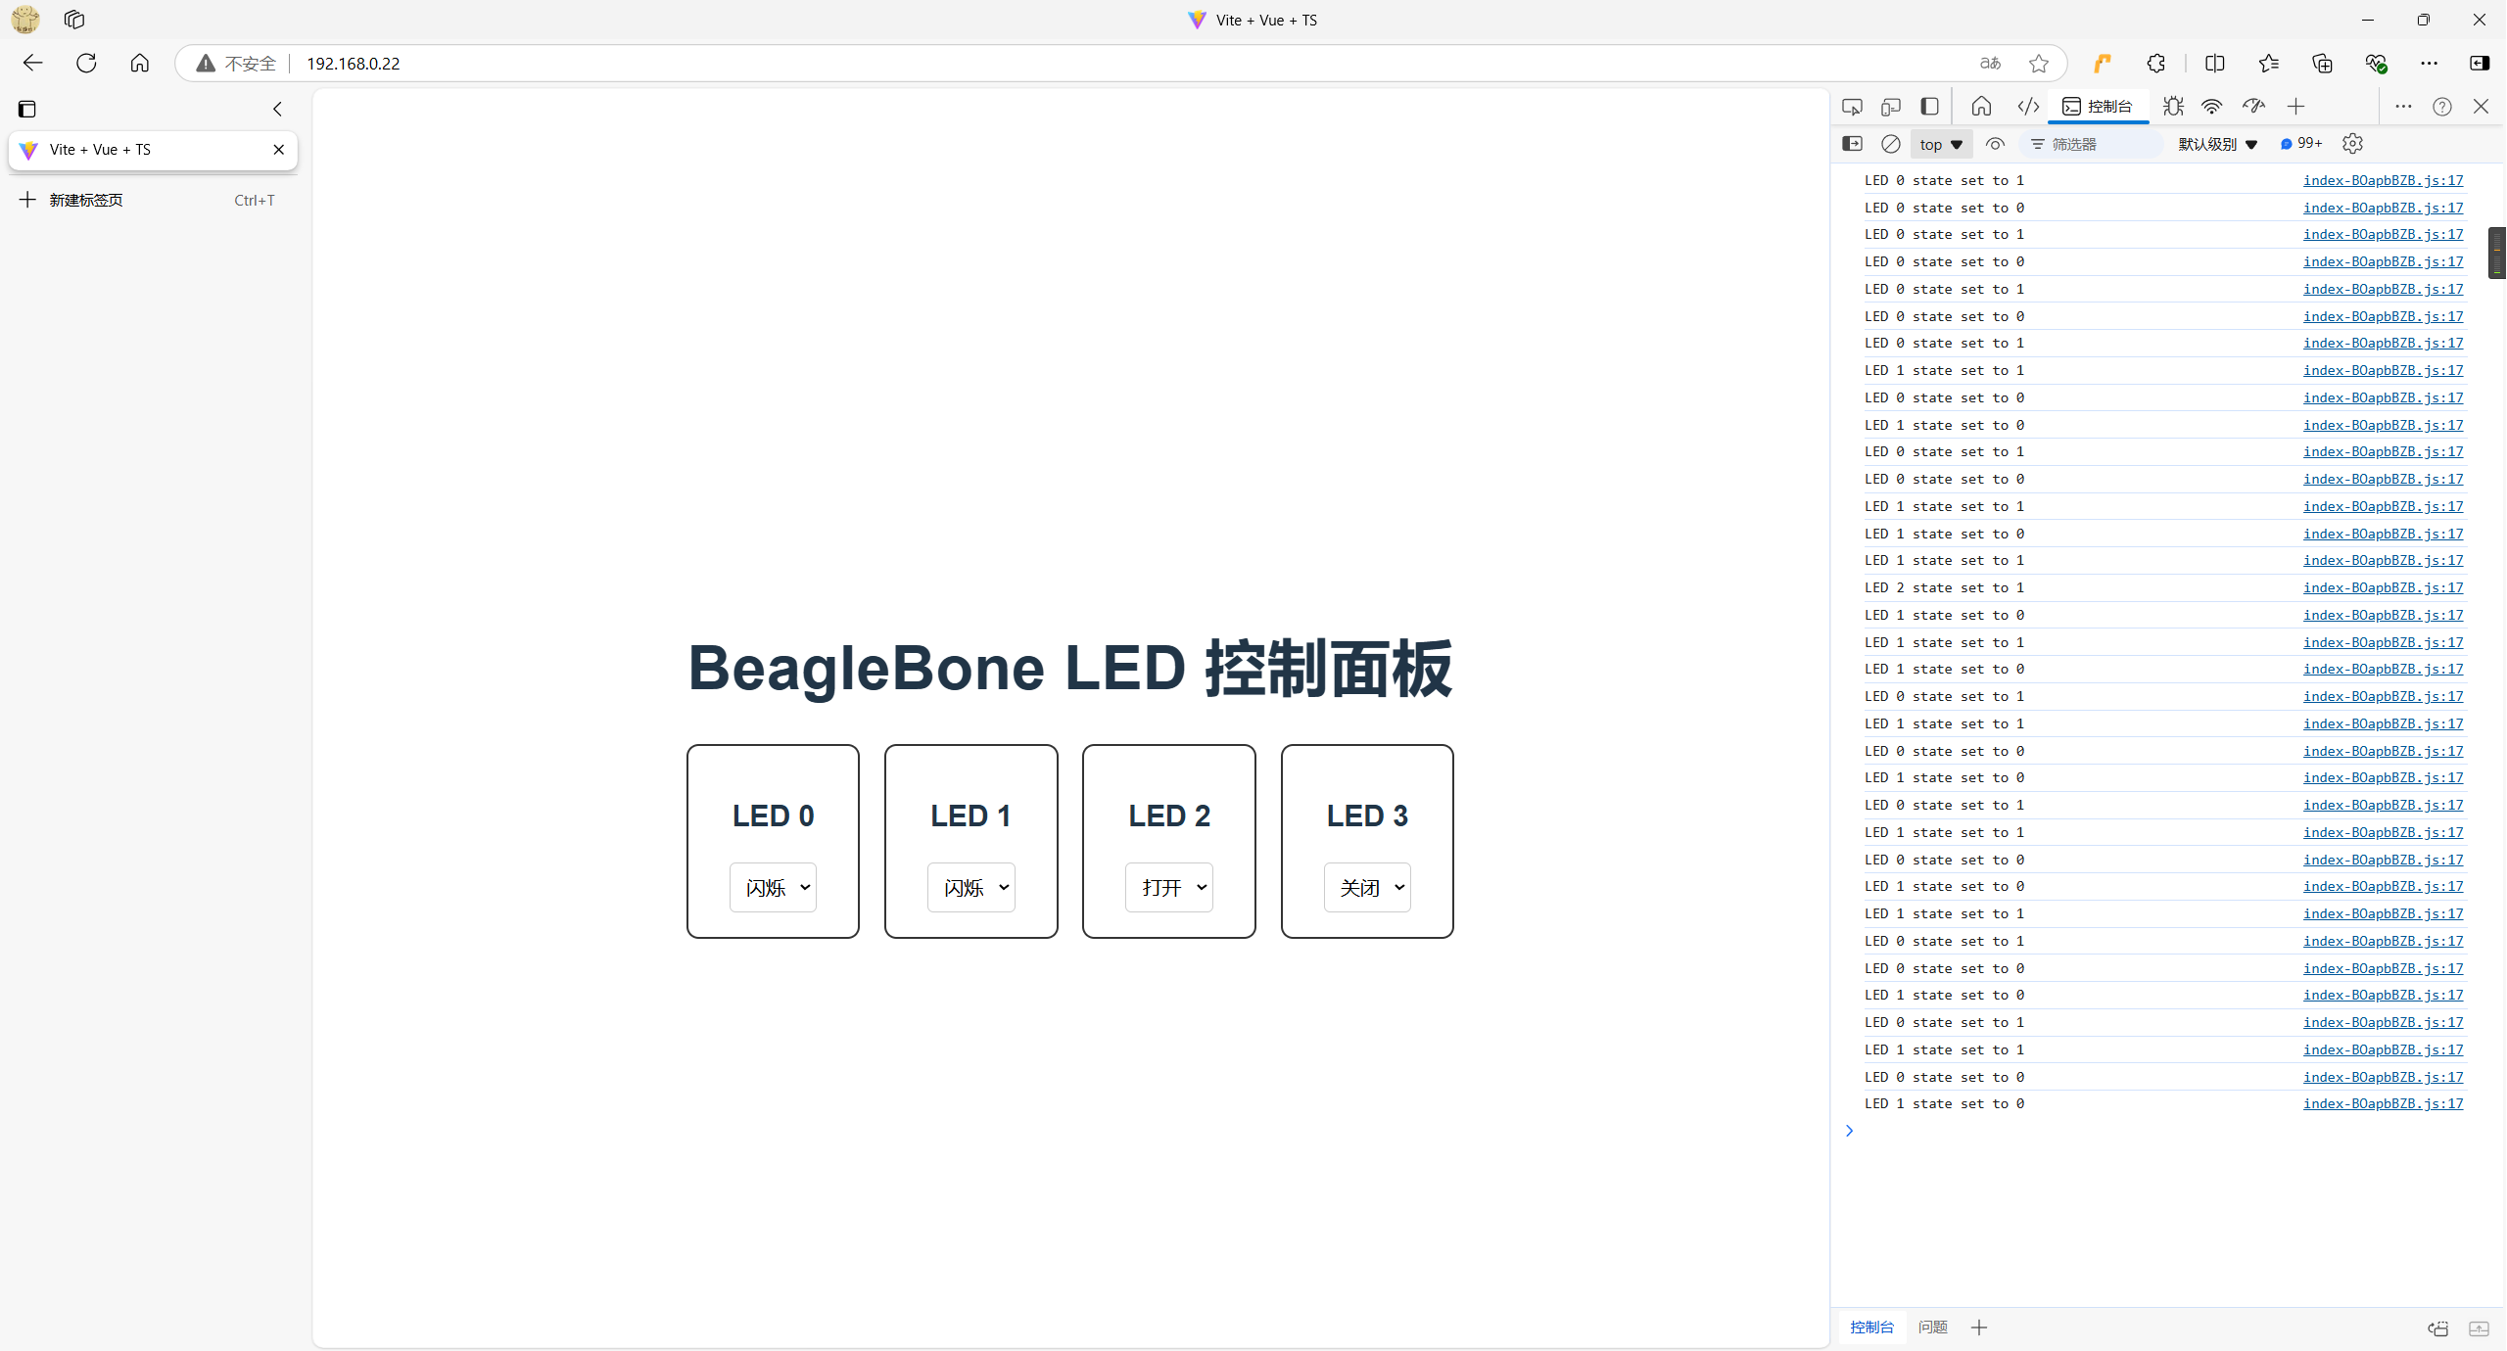Viewport: 2507px width, 1351px height.
Task: Activate DevTools inspect element tool
Action: click(x=1852, y=107)
